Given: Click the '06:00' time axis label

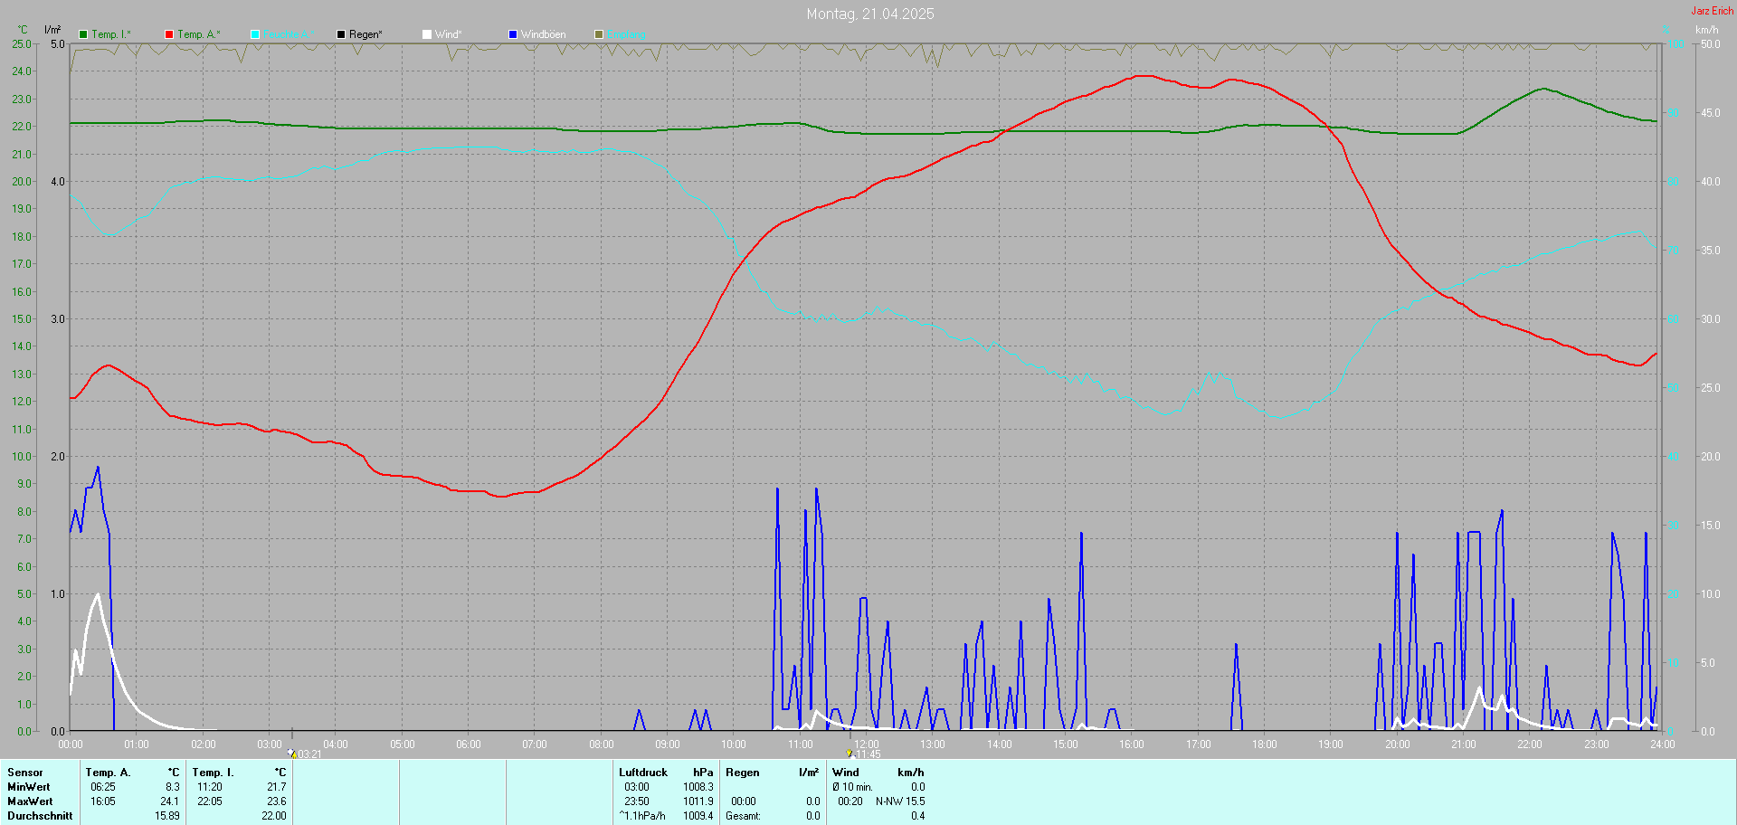Looking at the screenshot, I should tap(469, 744).
